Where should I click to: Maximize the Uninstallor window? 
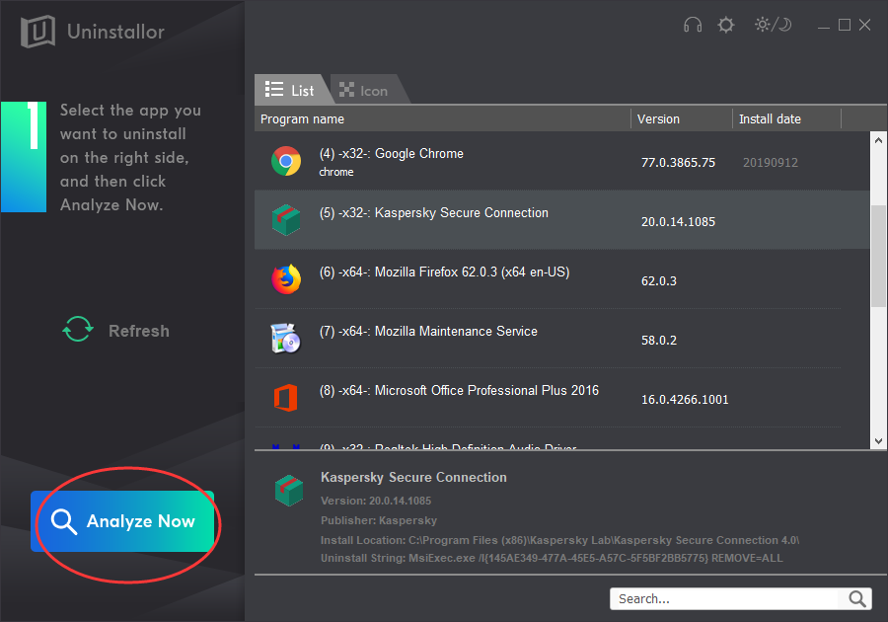click(x=845, y=25)
